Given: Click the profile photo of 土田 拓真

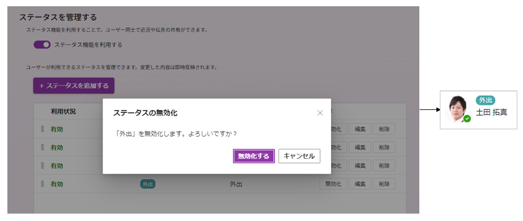Looking at the screenshot, I should 457,109.
